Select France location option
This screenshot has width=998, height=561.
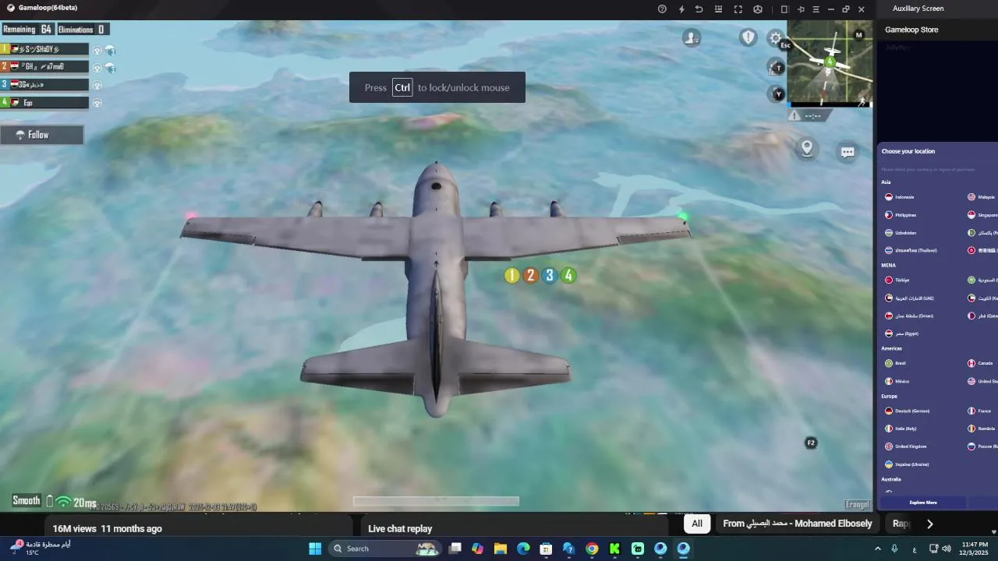979,411
